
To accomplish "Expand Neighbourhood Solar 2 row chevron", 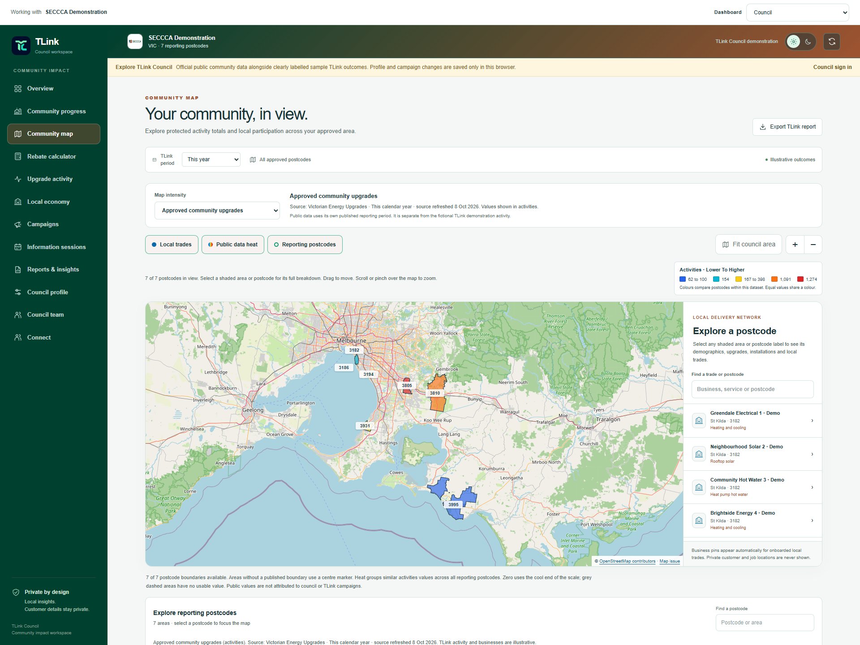I will point(812,454).
